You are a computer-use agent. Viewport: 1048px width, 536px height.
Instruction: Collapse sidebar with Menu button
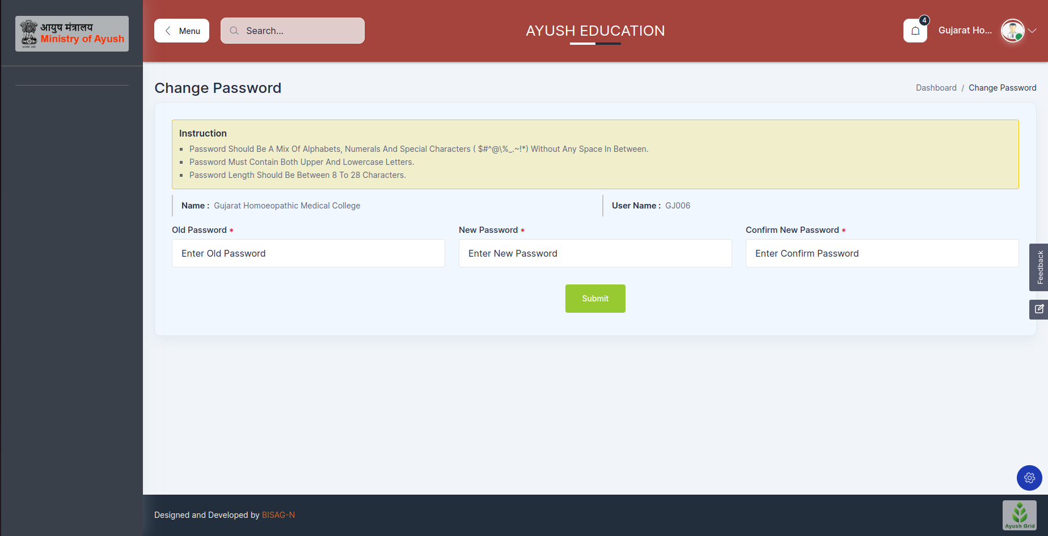click(x=181, y=31)
